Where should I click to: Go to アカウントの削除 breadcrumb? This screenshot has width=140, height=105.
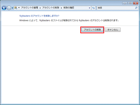(x=51, y=8)
